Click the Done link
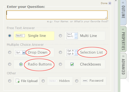129x92 pixels. pos(104,3)
